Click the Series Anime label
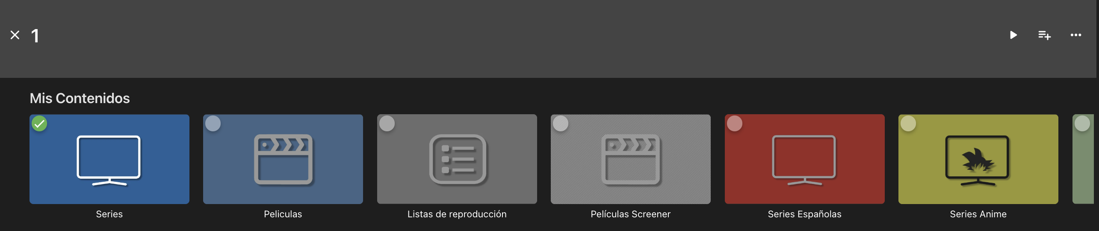 978,214
